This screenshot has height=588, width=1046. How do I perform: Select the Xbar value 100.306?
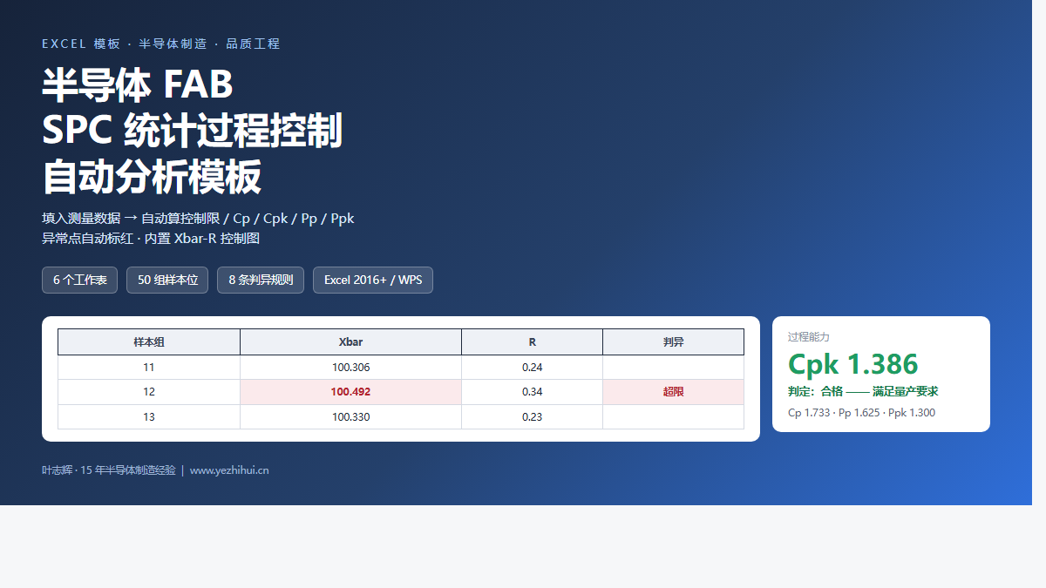click(351, 368)
